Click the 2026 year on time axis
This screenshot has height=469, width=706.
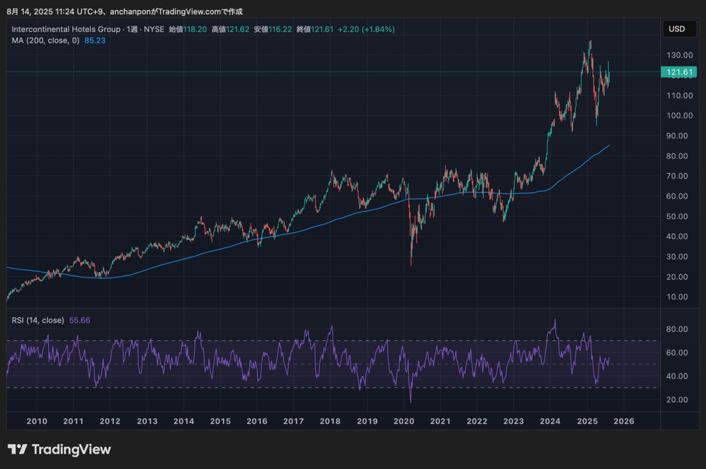point(624,421)
